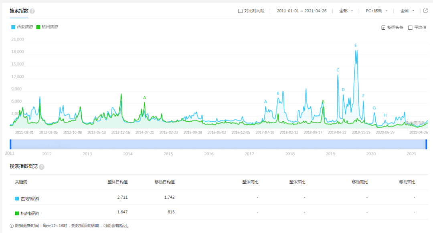Toggle the 杭州旅游 legend series
The height and width of the screenshot is (233, 433).
pyautogui.click(x=47, y=27)
